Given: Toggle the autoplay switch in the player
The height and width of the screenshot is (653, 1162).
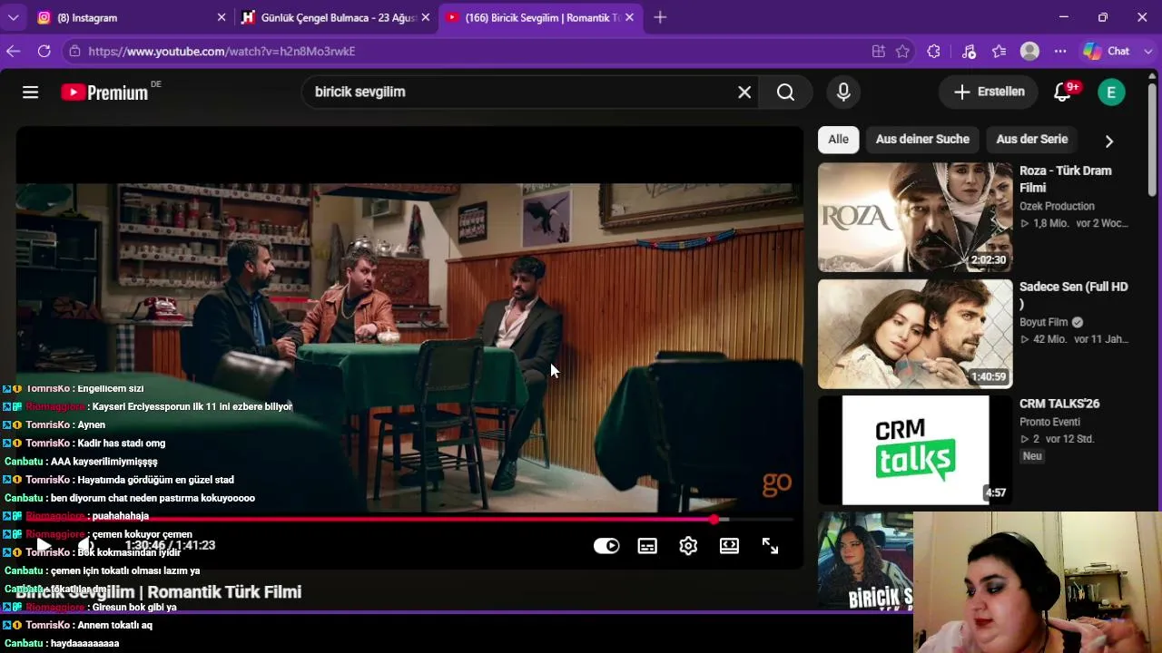Looking at the screenshot, I should [606, 546].
